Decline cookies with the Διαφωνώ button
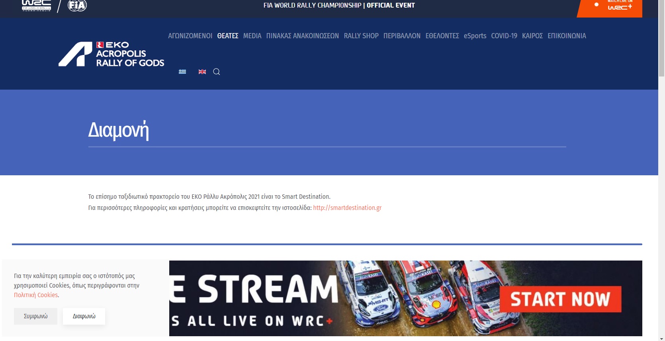Image resolution: width=665 pixels, height=341 pixels. (x=84, y=316)
